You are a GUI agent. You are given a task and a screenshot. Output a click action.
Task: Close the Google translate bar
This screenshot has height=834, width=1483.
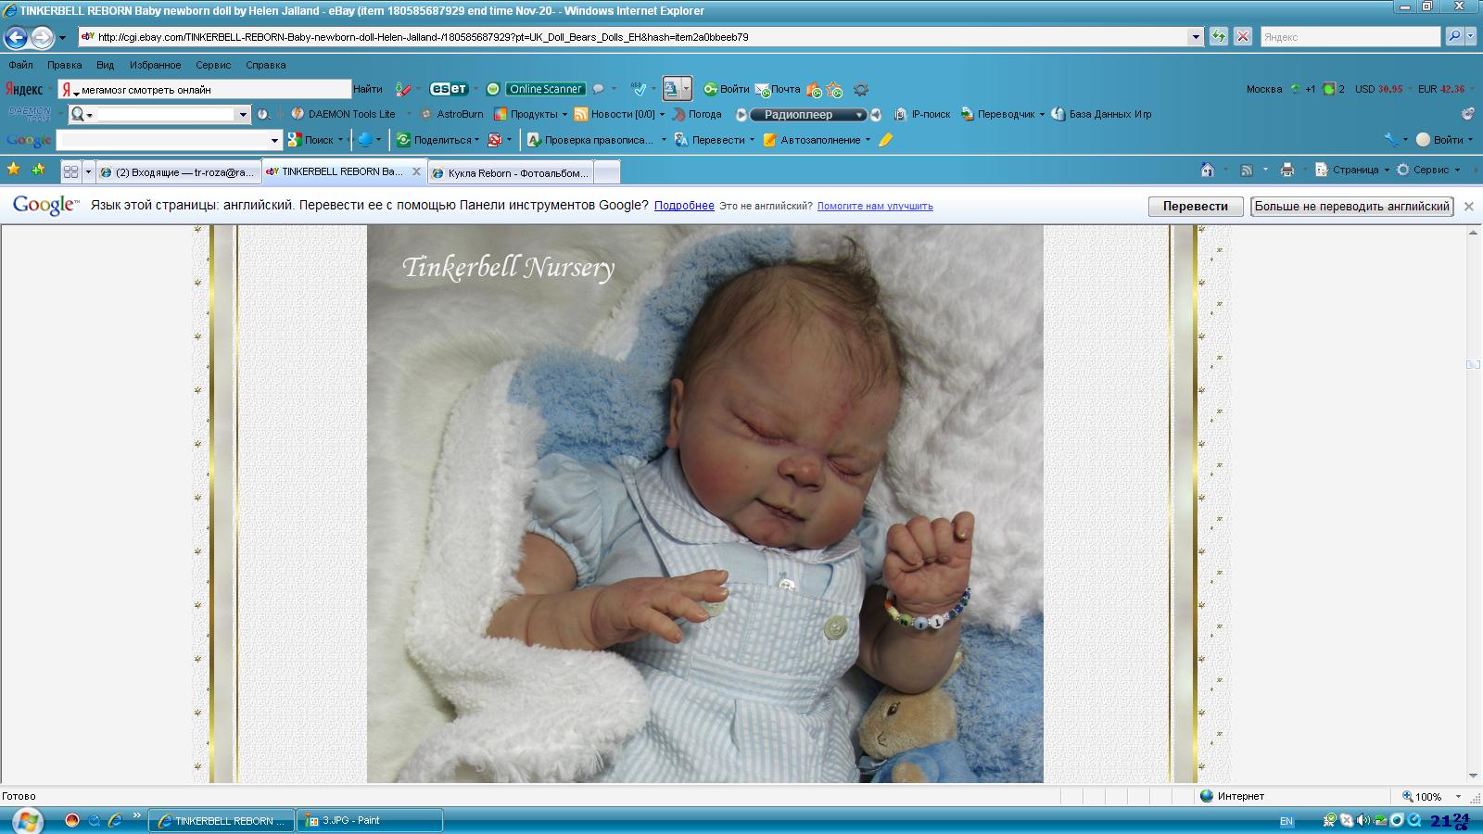click(x=1468, y=207)
